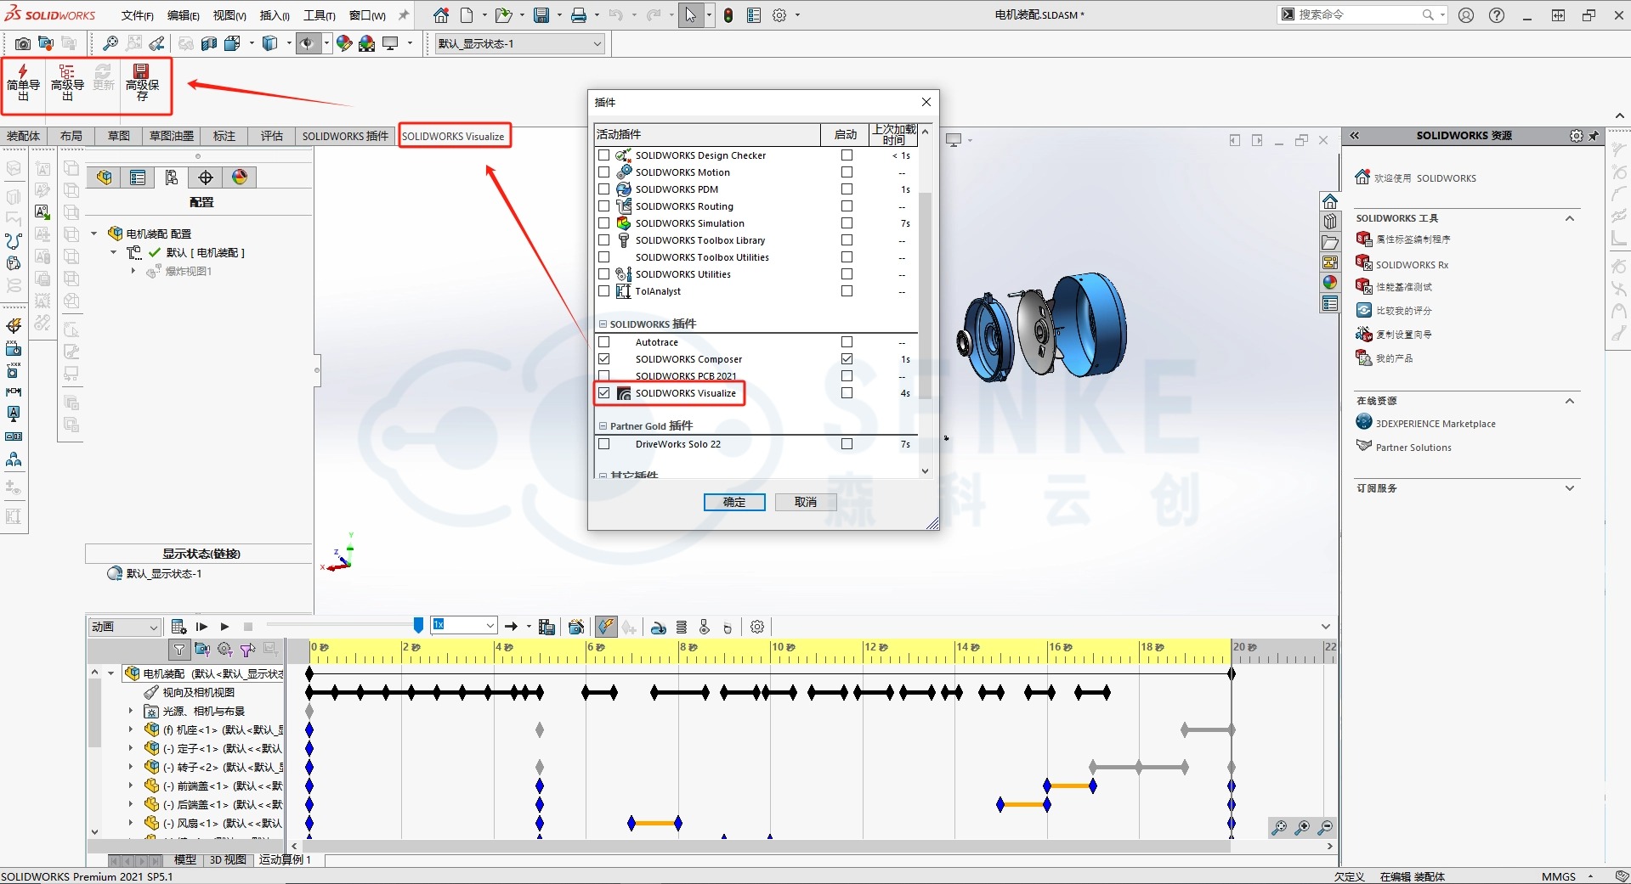Click the SOLIDWORKS Rx tool icon

[1364, 264]
